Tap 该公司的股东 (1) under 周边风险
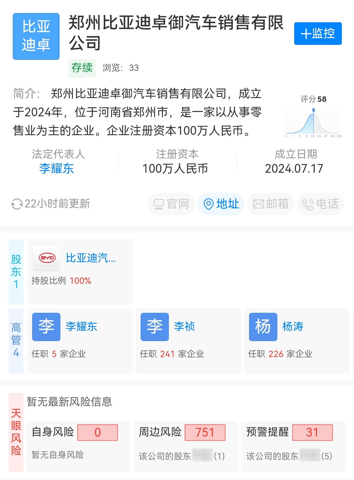 coord(182,456)
